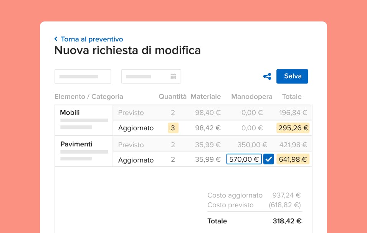Click the share icon next to Salva
Image resolution: width=367 pixels, height=233 pixels.
267,76
